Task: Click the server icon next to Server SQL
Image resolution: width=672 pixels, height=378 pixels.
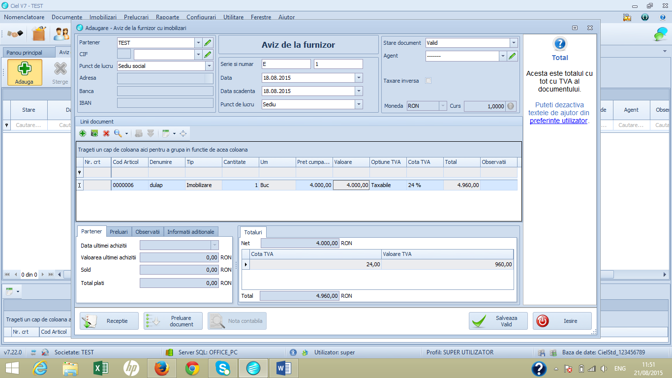Action: [169, 352]
